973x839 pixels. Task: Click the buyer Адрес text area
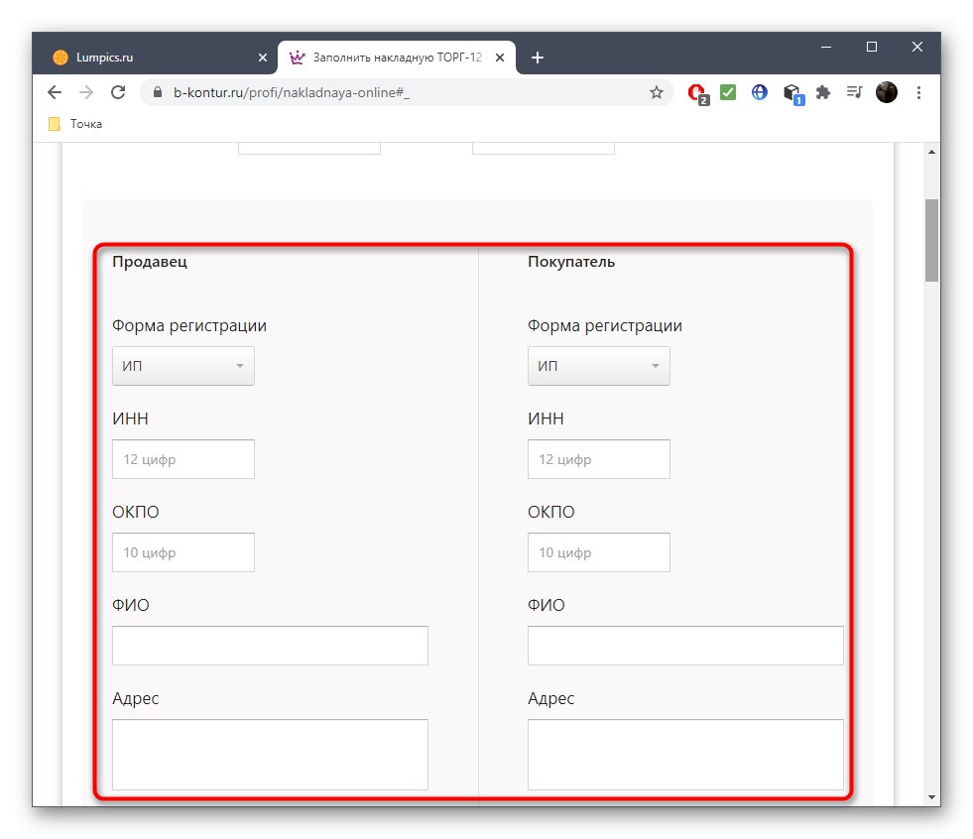point(684,754)
